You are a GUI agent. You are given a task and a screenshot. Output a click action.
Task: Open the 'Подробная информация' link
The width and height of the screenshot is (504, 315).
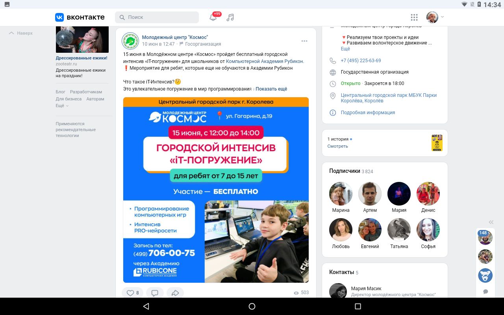[368, 113]
